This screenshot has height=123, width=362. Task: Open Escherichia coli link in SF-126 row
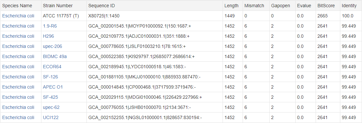tap(18, 77)
